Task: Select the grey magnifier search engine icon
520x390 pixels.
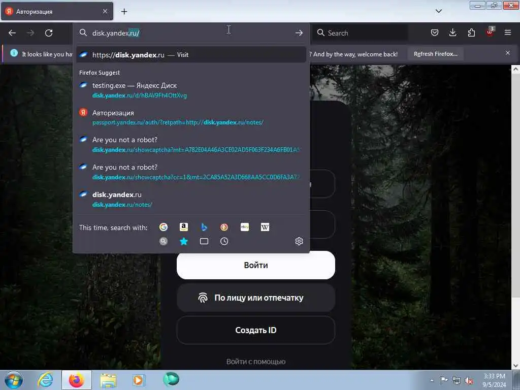Action: click(x=164, y=241)
